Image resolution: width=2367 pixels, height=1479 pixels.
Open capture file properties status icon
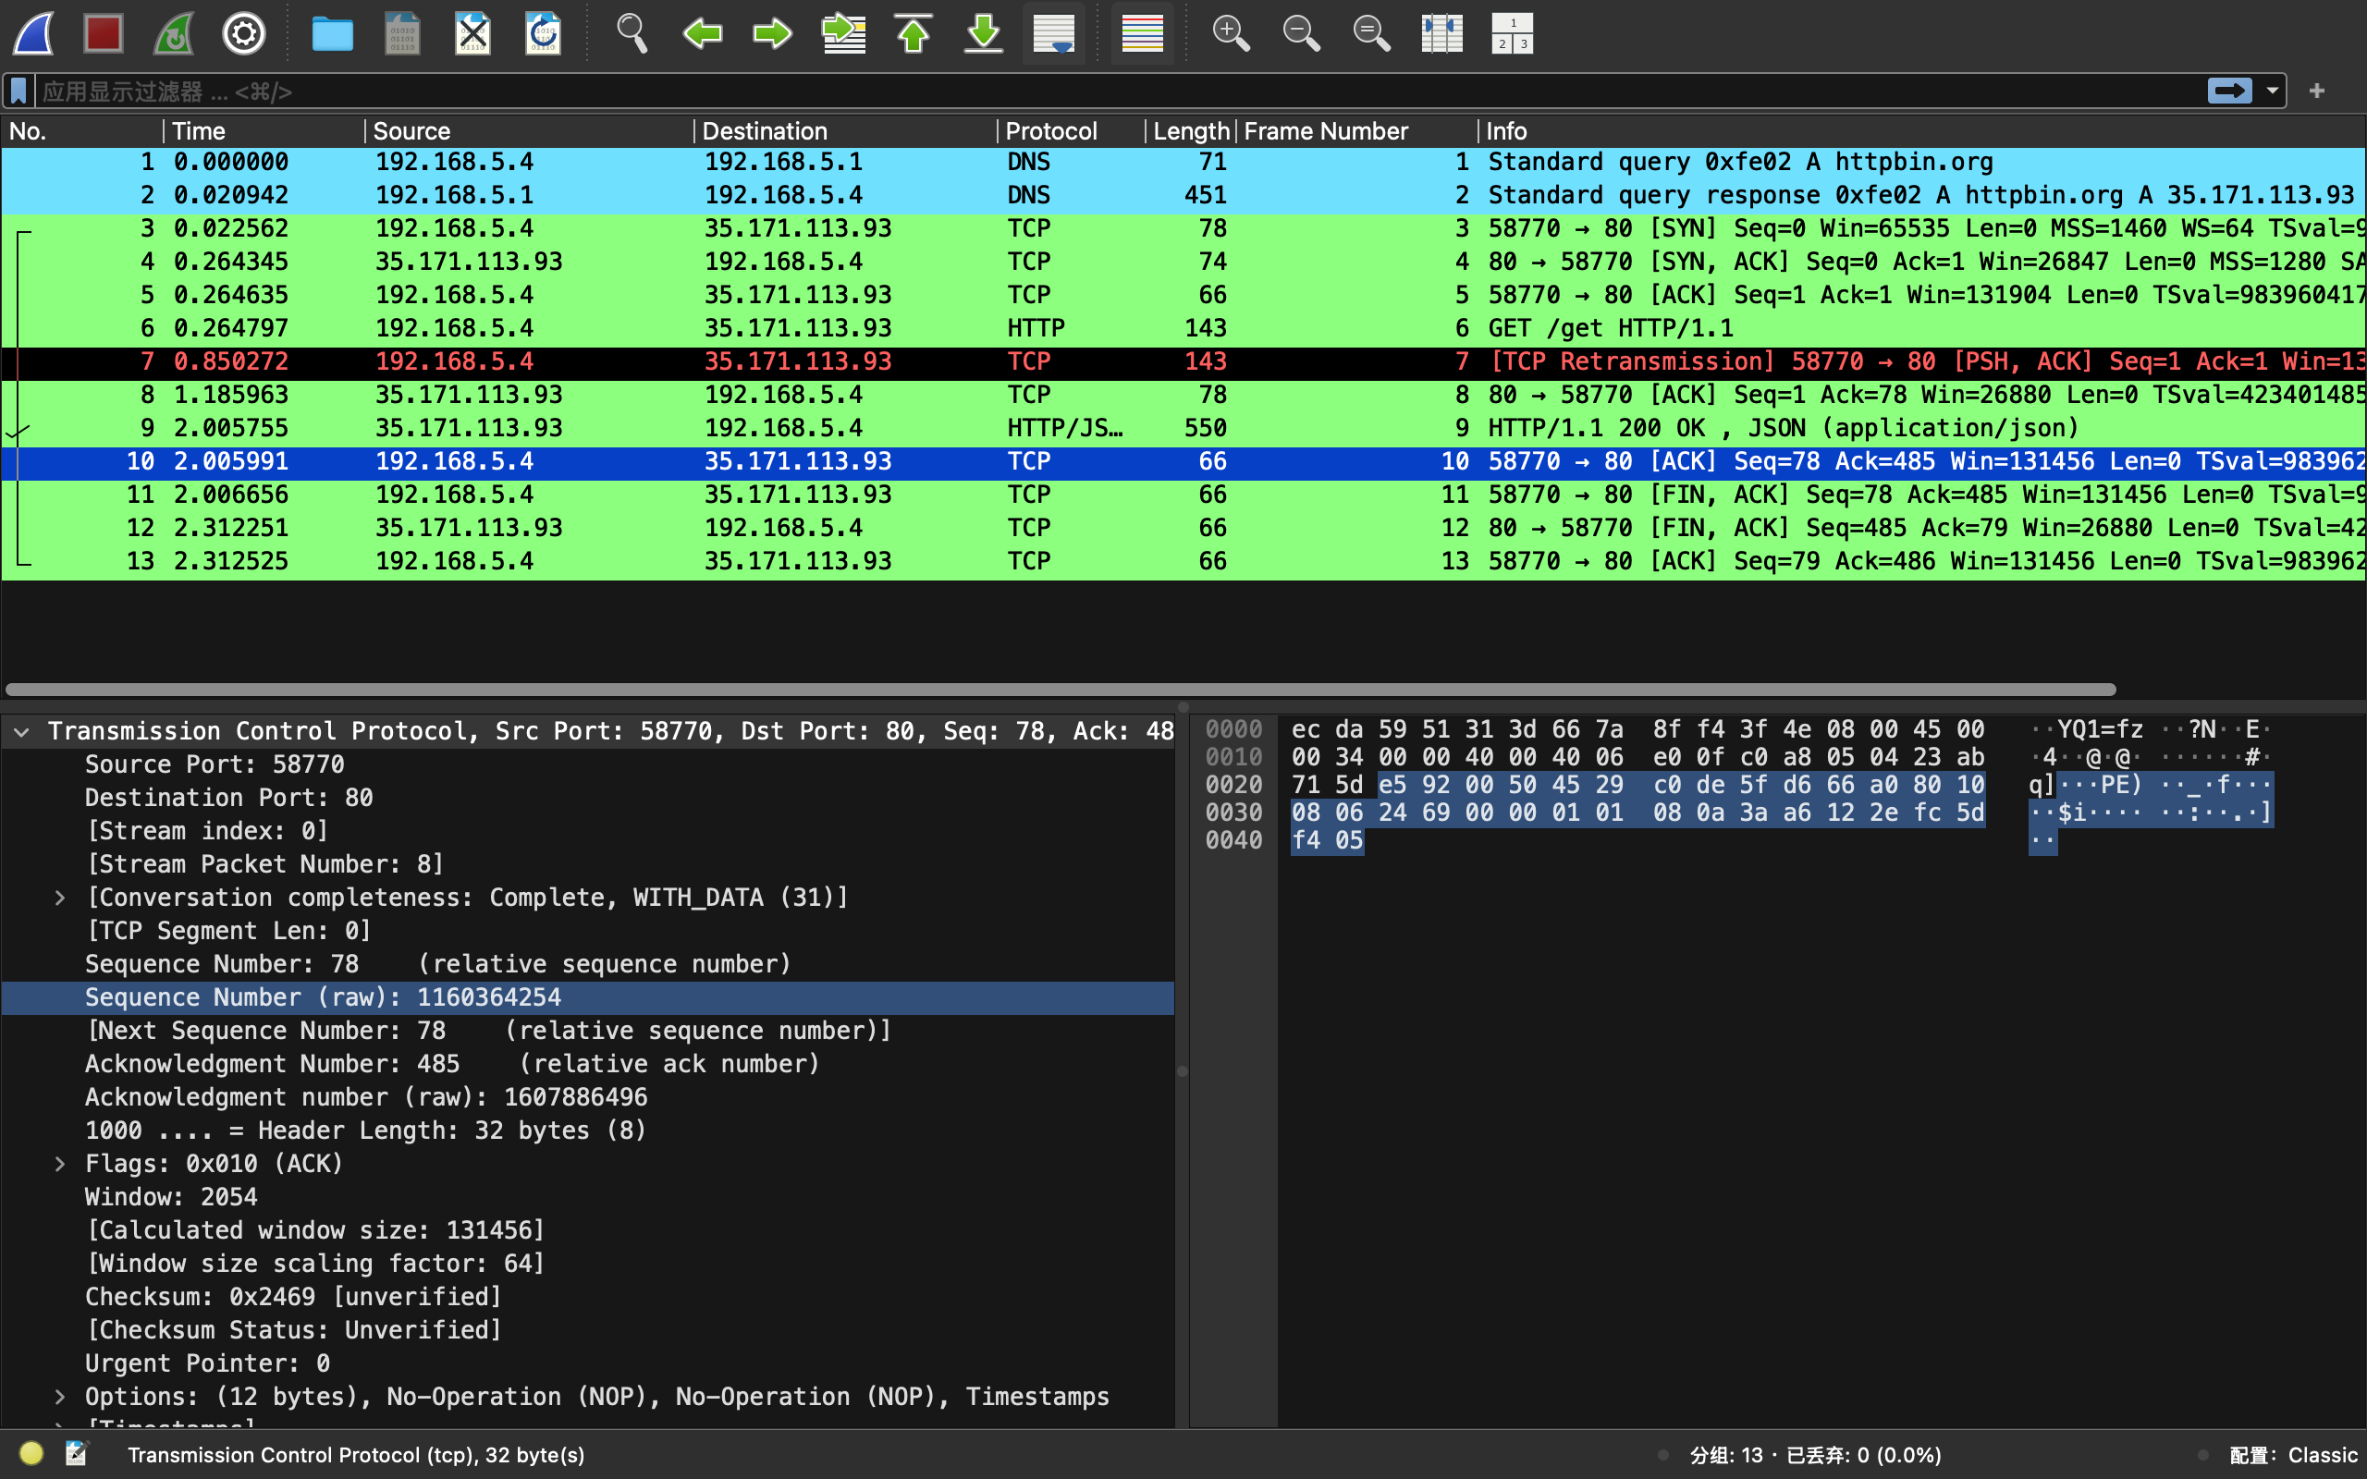(x=77, y=1453)
